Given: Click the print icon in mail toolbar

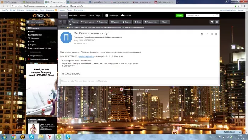Looking at the screenshot, I should point(212,22).
